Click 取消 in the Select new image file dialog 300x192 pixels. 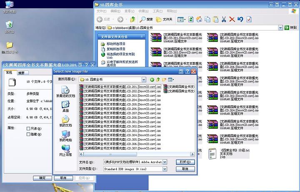pos(185,169)
